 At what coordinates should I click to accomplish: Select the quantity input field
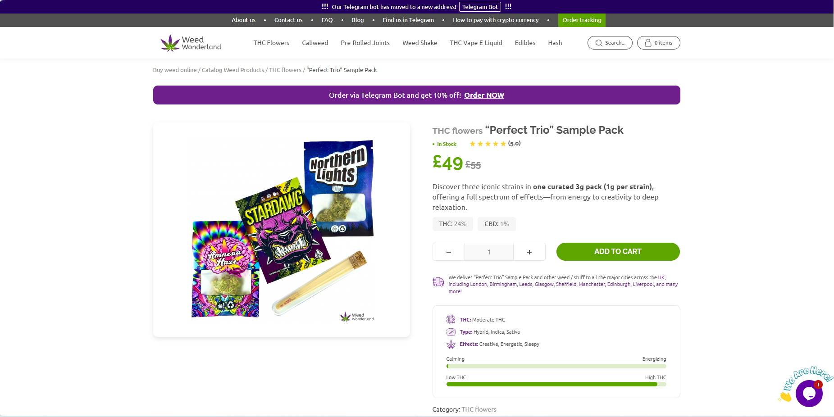(x=489, y=252)
